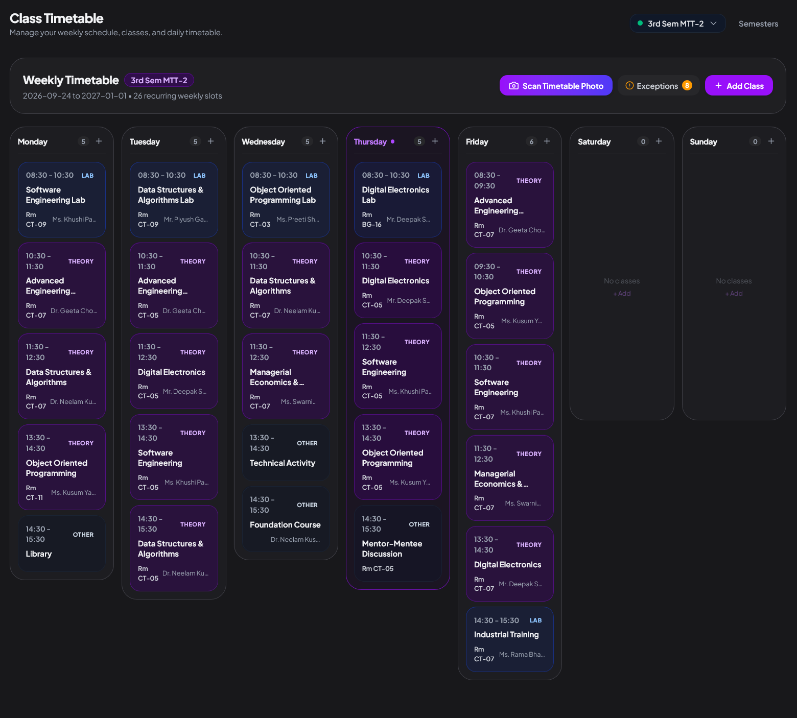This screenshot has height=718, width=797.
Task: Add a class to Thursday using plus icon
Action: [x=435, y=141]
